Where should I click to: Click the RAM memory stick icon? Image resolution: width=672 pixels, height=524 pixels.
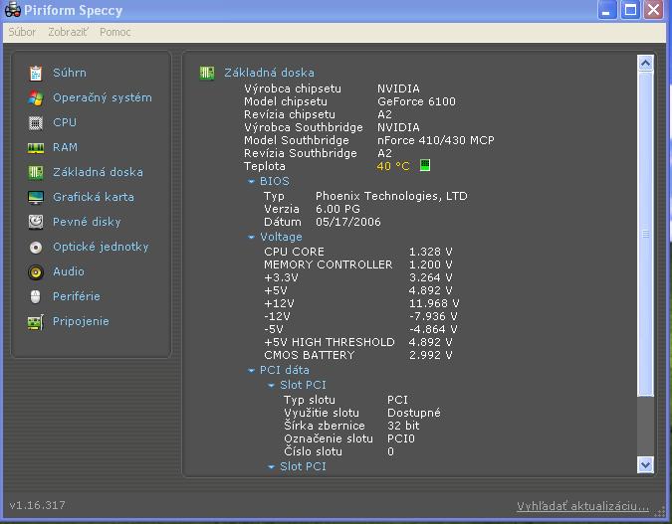tap(36, 148)
